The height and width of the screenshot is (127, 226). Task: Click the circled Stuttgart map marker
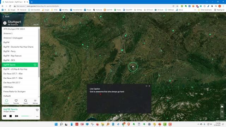133,67
